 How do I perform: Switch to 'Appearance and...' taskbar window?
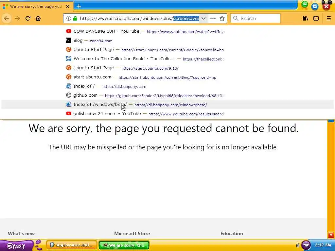click(72, 245)
